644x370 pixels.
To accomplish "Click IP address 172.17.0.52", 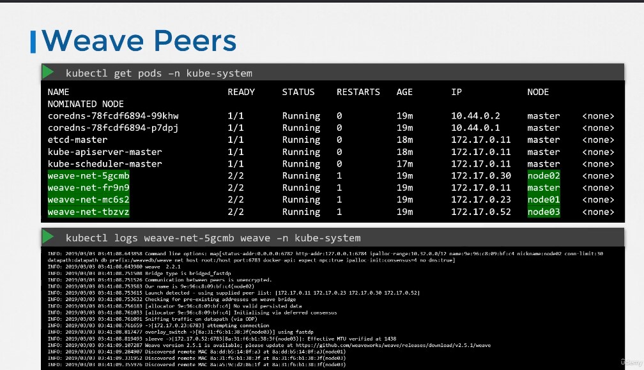I will (x=481, y=212).
